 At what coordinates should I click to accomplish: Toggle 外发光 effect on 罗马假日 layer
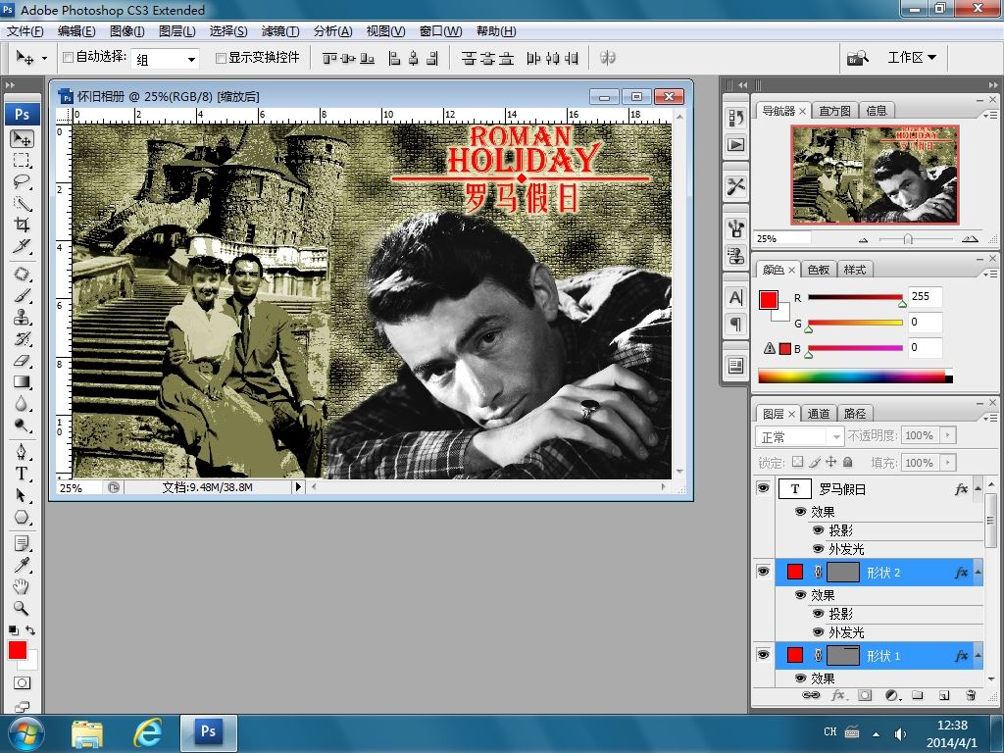[x=818, y=549]
